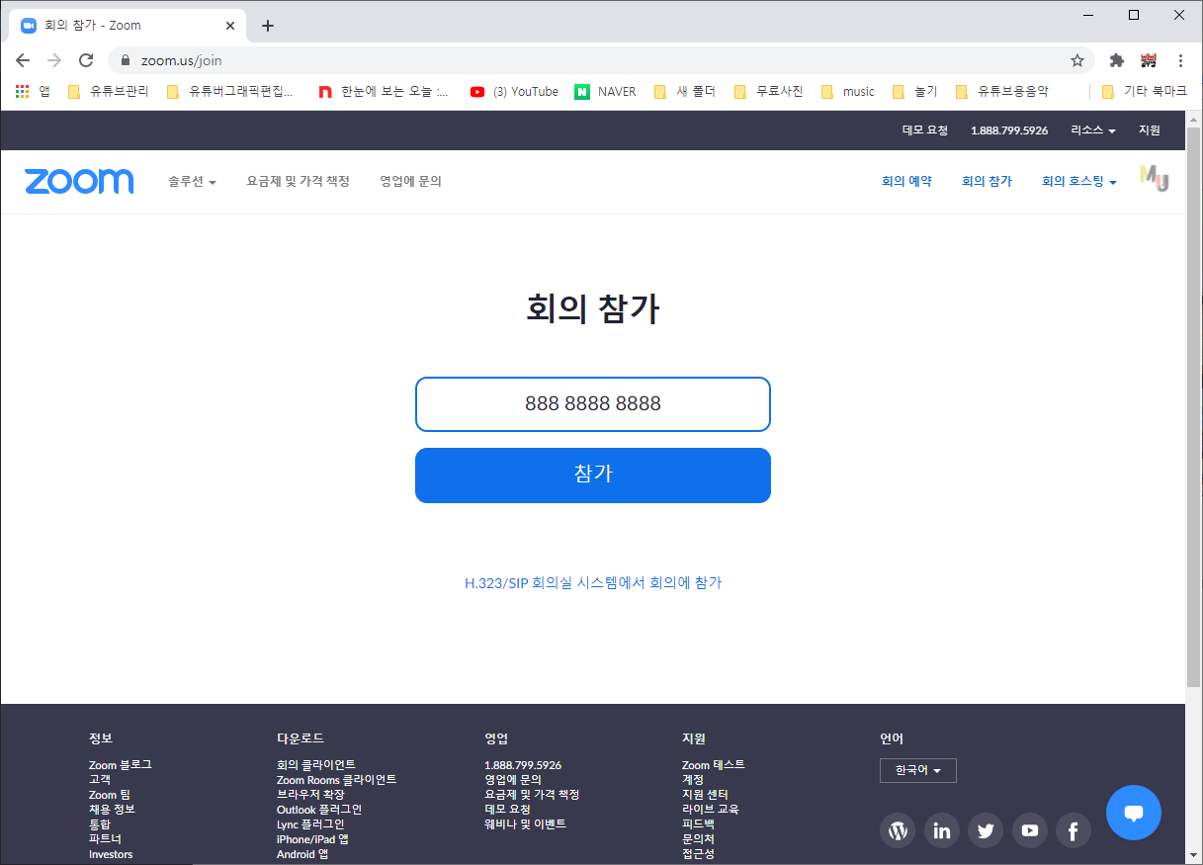
Task: Open the 기타 북마크 folder
Action: pyautogui.click(x=1145, y=92)
